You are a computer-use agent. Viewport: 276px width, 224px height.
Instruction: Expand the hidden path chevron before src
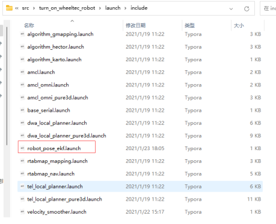click(x=17, y=8)
